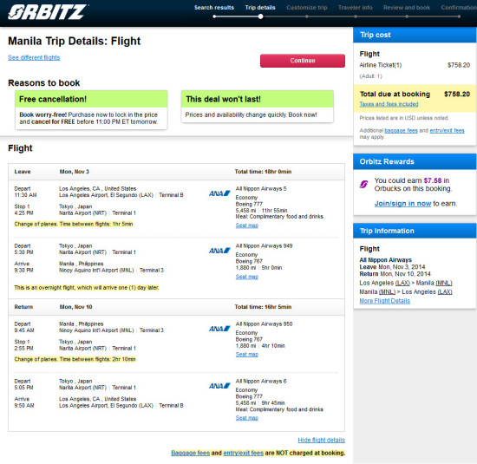This screenshot has width=477, height=464.
Task: Click the 2hr 10min change of planes notice
Action: [75, 359]
